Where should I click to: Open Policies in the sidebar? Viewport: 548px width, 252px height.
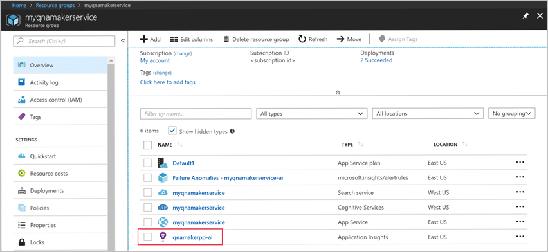[x=60, y=208]
